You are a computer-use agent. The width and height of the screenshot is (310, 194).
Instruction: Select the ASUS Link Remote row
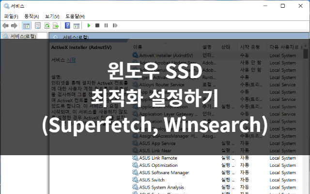(217, 158)
